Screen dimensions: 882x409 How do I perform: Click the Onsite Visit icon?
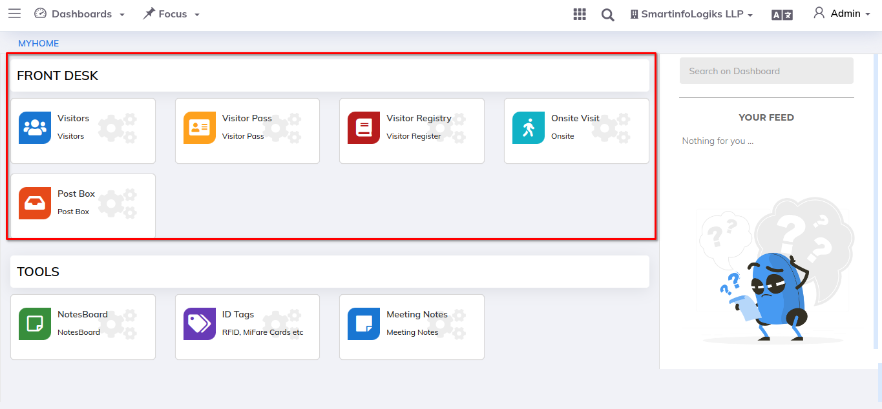tap(528, 127)
